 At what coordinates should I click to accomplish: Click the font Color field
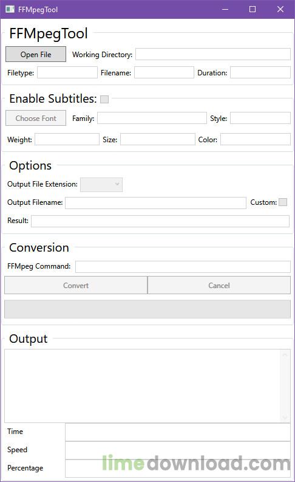(x=256, y=139)
